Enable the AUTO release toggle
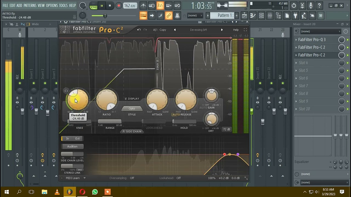 pyautogui.click(x=176, y=114)
